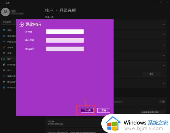This screenshot has height=133, width=170.
Task: Open 系统 via its sidebar icon
Action: pos(4,30)
